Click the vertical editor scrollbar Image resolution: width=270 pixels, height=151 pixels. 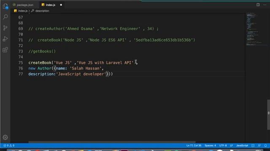tap(268, 115)
